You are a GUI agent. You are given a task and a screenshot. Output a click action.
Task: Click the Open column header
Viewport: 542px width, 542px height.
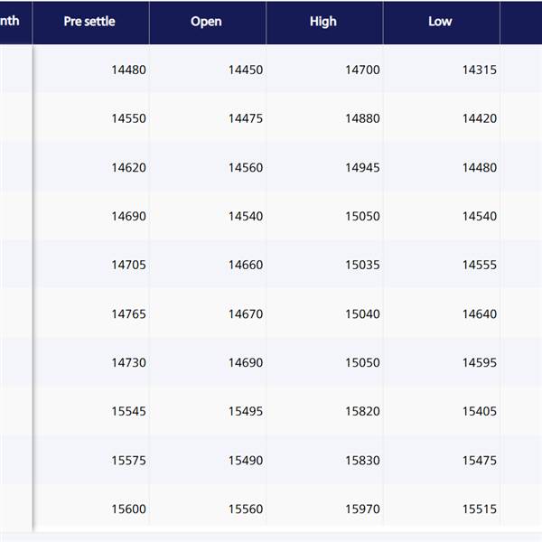click(206, 22)
